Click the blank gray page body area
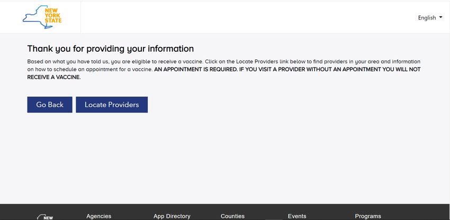 point(225,157)
